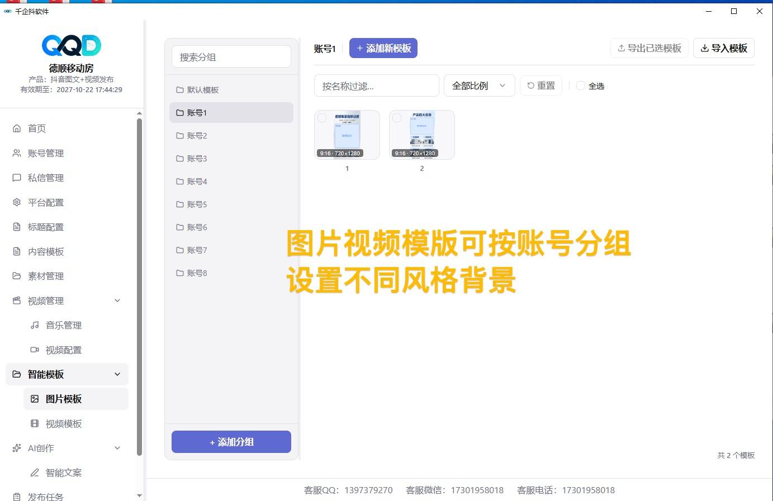Viewport: 773px width, 501px height.
Task: Click the 导入模板 button
Action: (x=724, y=48)
